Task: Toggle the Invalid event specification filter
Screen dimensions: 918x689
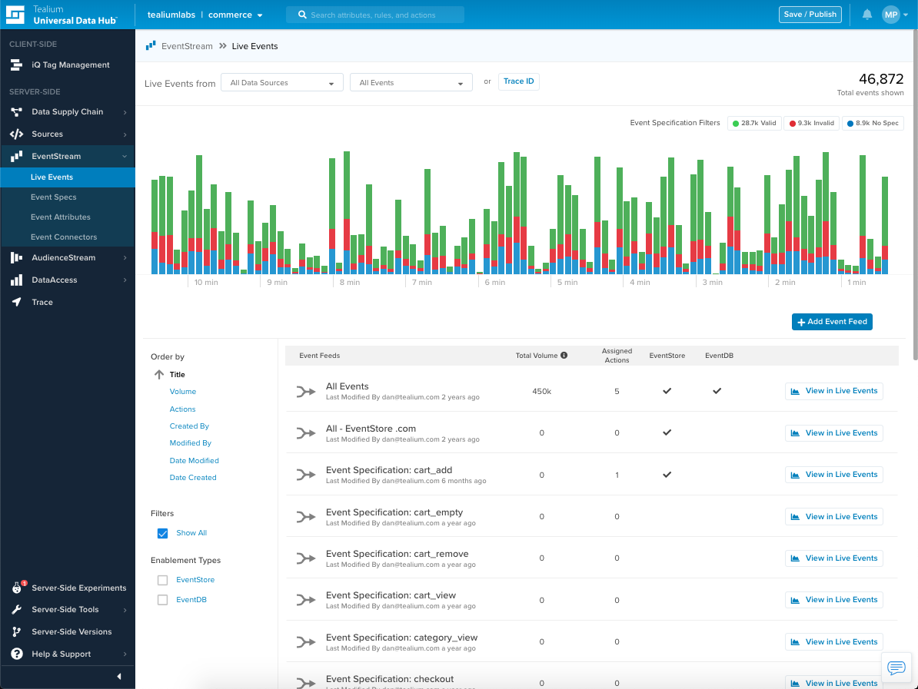Action: tap(811, 123)
